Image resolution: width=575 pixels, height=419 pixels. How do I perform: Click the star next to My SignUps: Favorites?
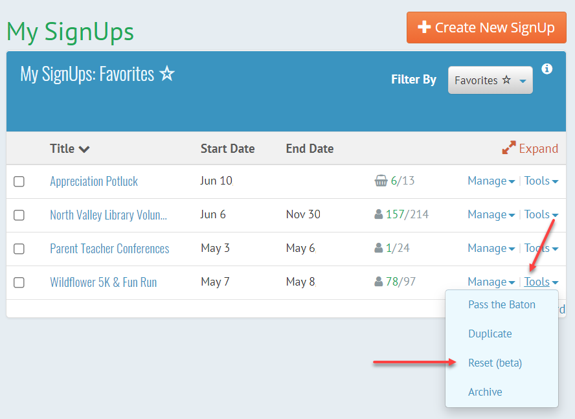166,74
